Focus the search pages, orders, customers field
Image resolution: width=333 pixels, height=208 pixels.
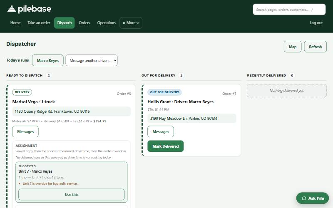pyautogui.click(x=289, y=10)
